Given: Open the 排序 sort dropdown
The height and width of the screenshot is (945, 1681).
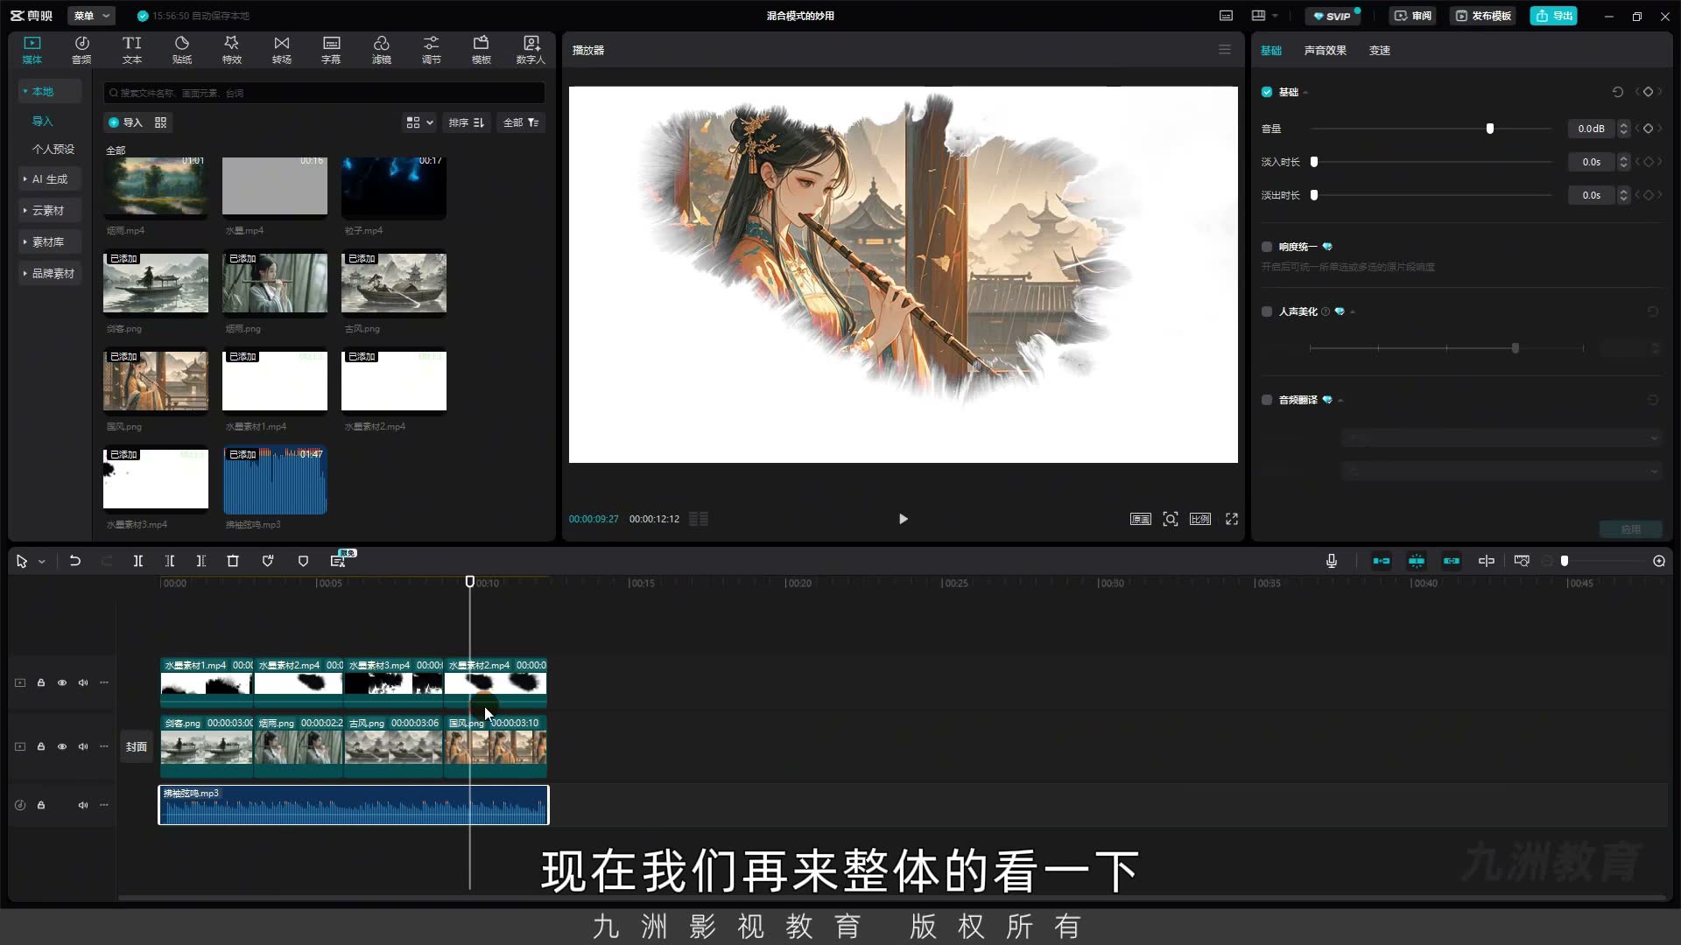Looking at the screenshot, I should click(466, 122).
